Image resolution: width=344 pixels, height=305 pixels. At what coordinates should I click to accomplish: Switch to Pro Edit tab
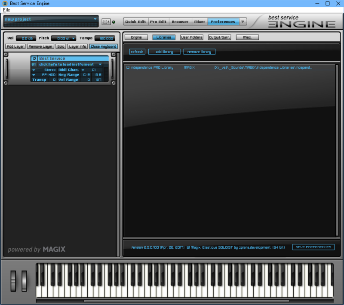click(x=158, y=21)
